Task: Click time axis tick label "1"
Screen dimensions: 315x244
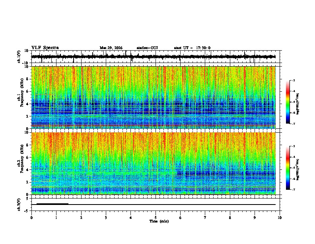Action: click(56, 218)
